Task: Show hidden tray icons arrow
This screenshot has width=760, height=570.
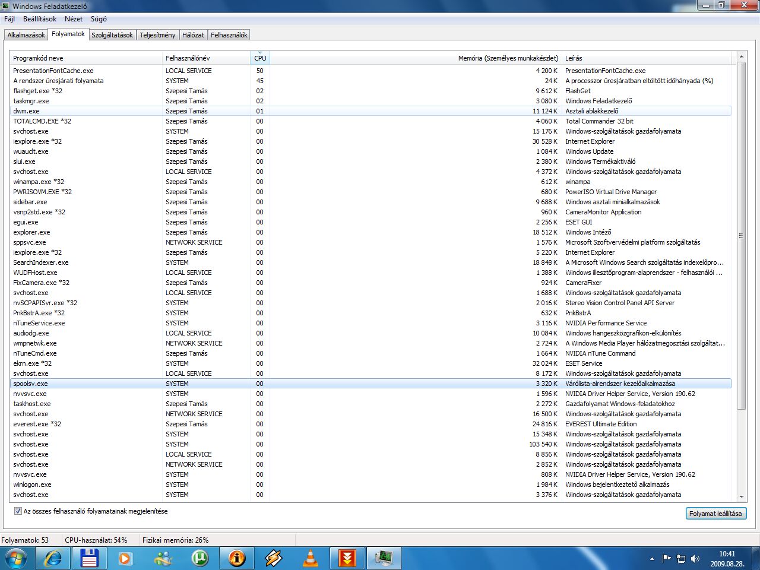Action: tap(652, 559)
